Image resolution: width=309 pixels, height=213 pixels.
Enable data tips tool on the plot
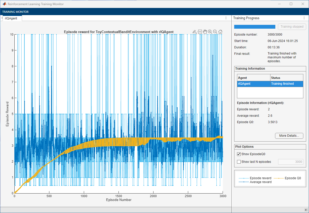(200, 32)
